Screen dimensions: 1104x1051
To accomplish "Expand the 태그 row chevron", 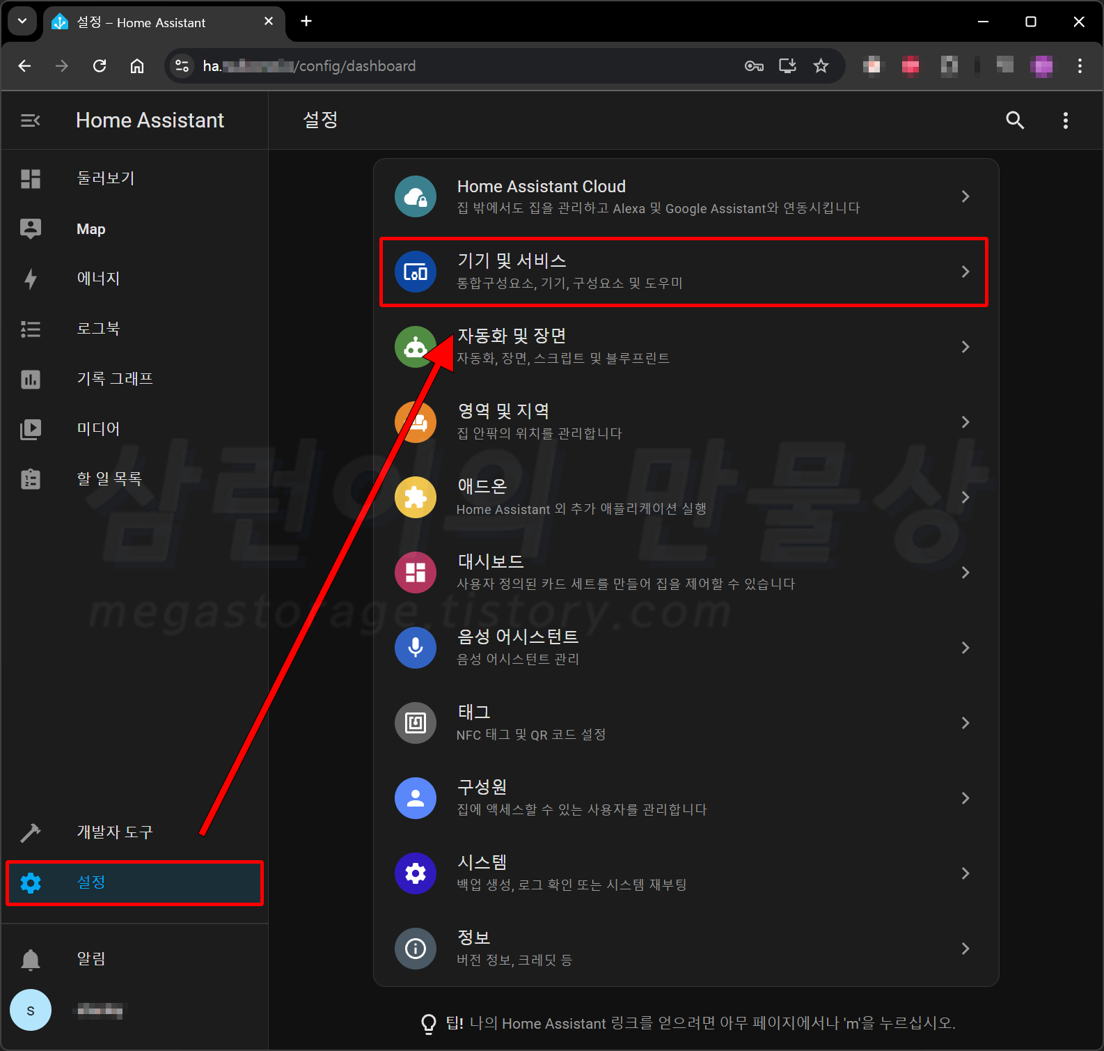I will [965, 723].
